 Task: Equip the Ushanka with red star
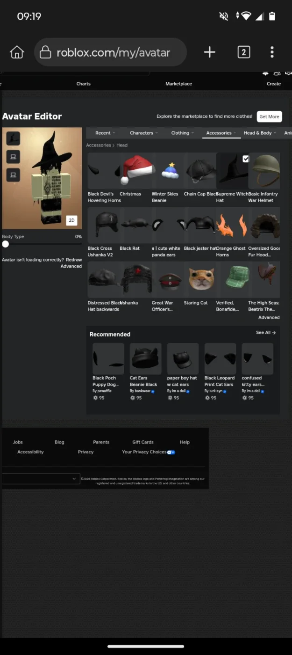(135, 279)
